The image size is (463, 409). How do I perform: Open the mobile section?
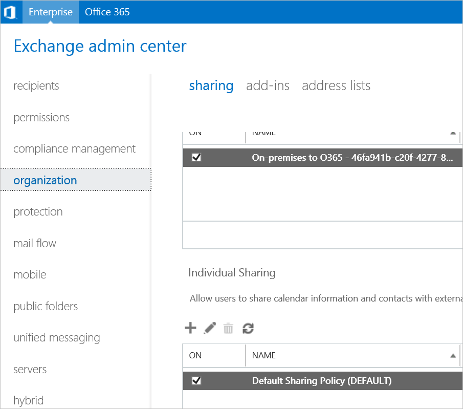(x=30, y=275)
